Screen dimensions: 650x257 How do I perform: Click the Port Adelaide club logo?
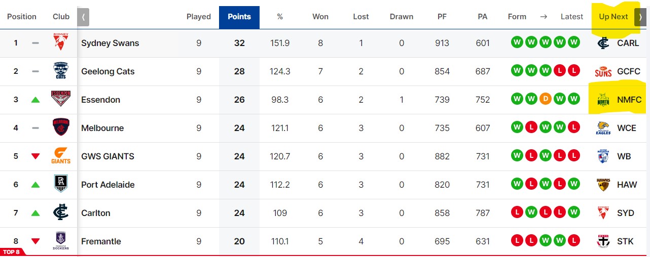[x=61, y=184]
